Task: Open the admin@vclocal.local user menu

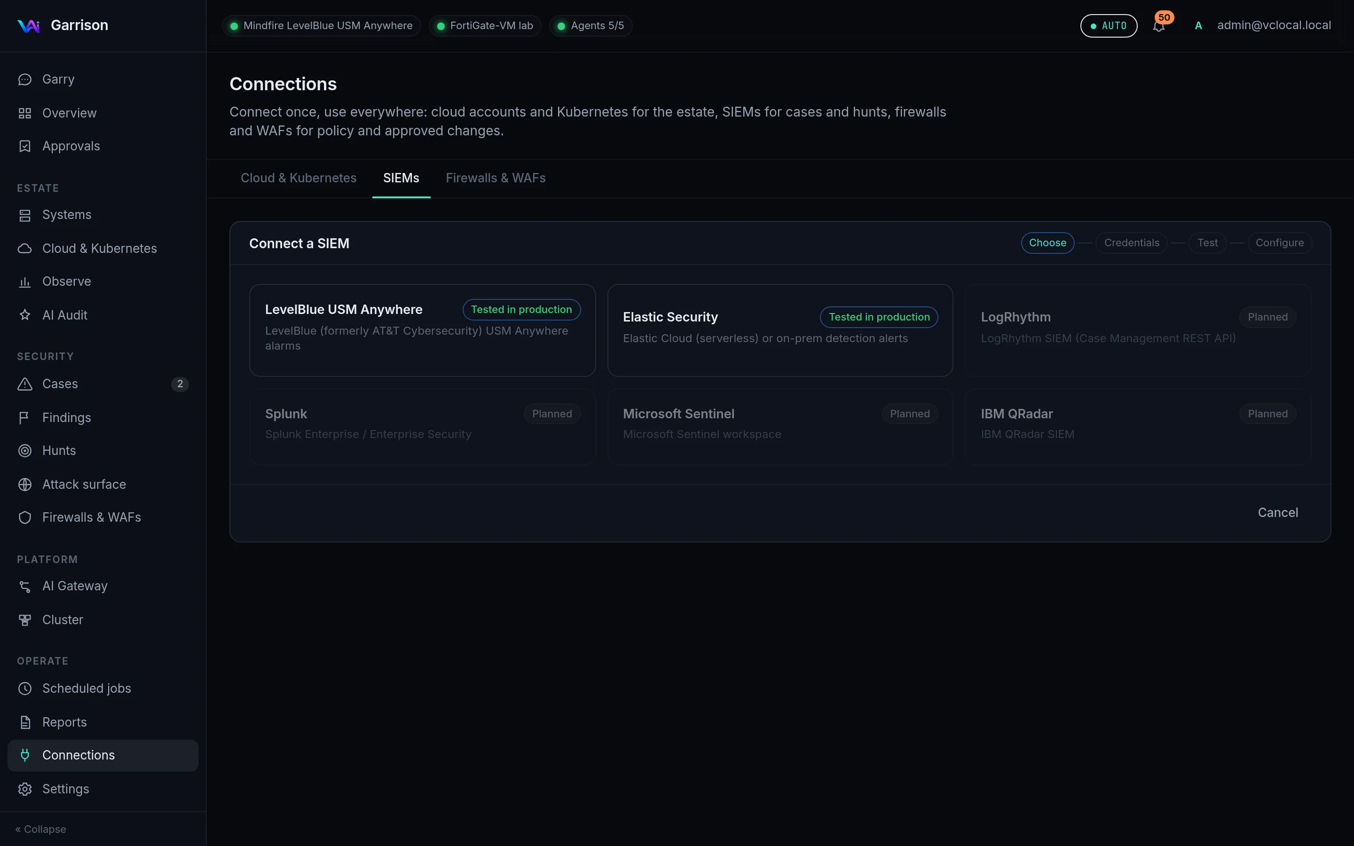Action: (x=1262, y=25)
